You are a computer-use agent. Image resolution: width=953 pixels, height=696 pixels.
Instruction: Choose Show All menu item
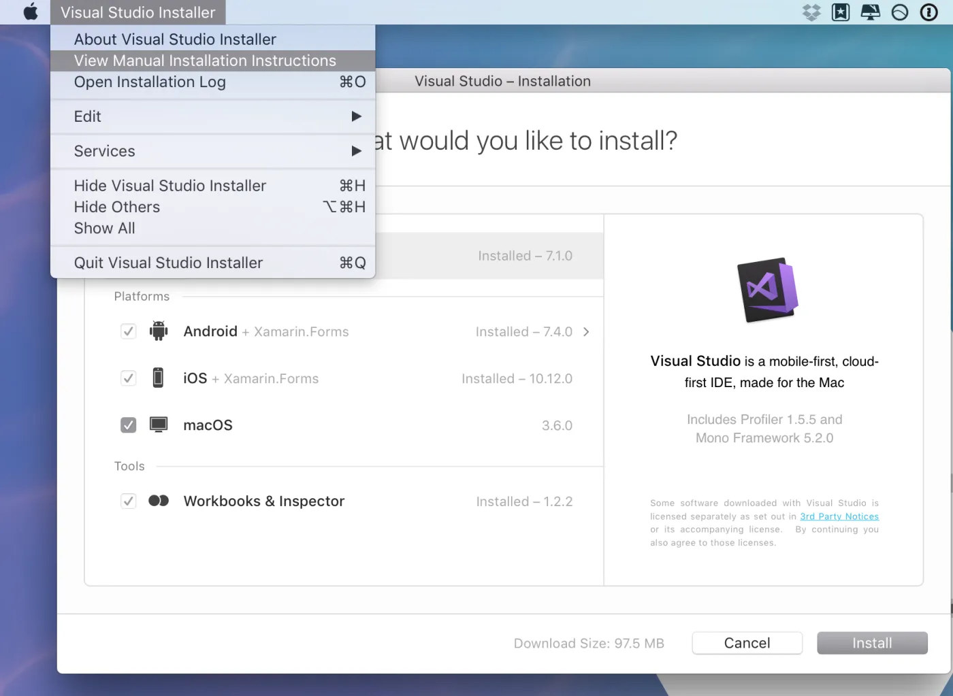pos(213,228)
